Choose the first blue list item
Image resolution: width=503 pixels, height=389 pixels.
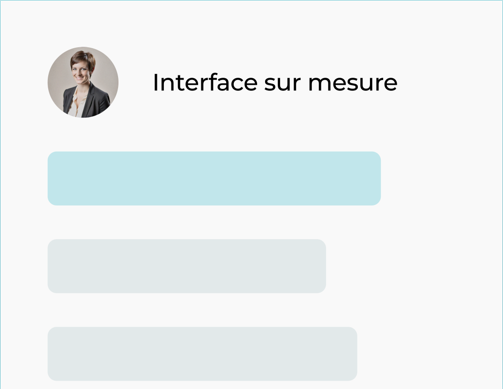click(x=214, y=178)
